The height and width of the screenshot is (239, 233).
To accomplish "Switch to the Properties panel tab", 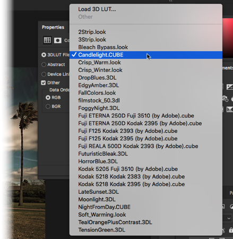I will click(x=53, y=27).
